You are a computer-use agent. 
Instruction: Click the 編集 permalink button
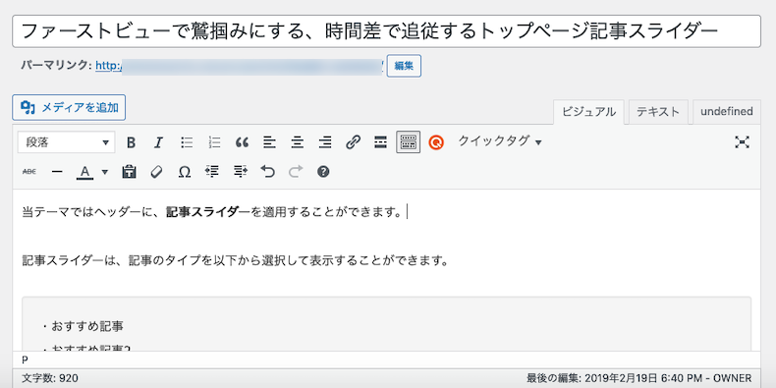[x=404, y=66]
